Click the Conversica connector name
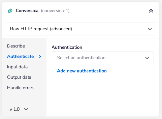 click(27, 11)
